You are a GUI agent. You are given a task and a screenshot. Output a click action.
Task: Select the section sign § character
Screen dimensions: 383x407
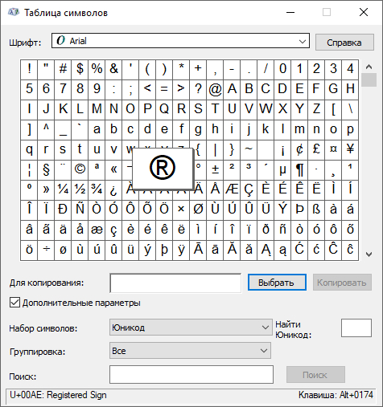pos(46,170)
